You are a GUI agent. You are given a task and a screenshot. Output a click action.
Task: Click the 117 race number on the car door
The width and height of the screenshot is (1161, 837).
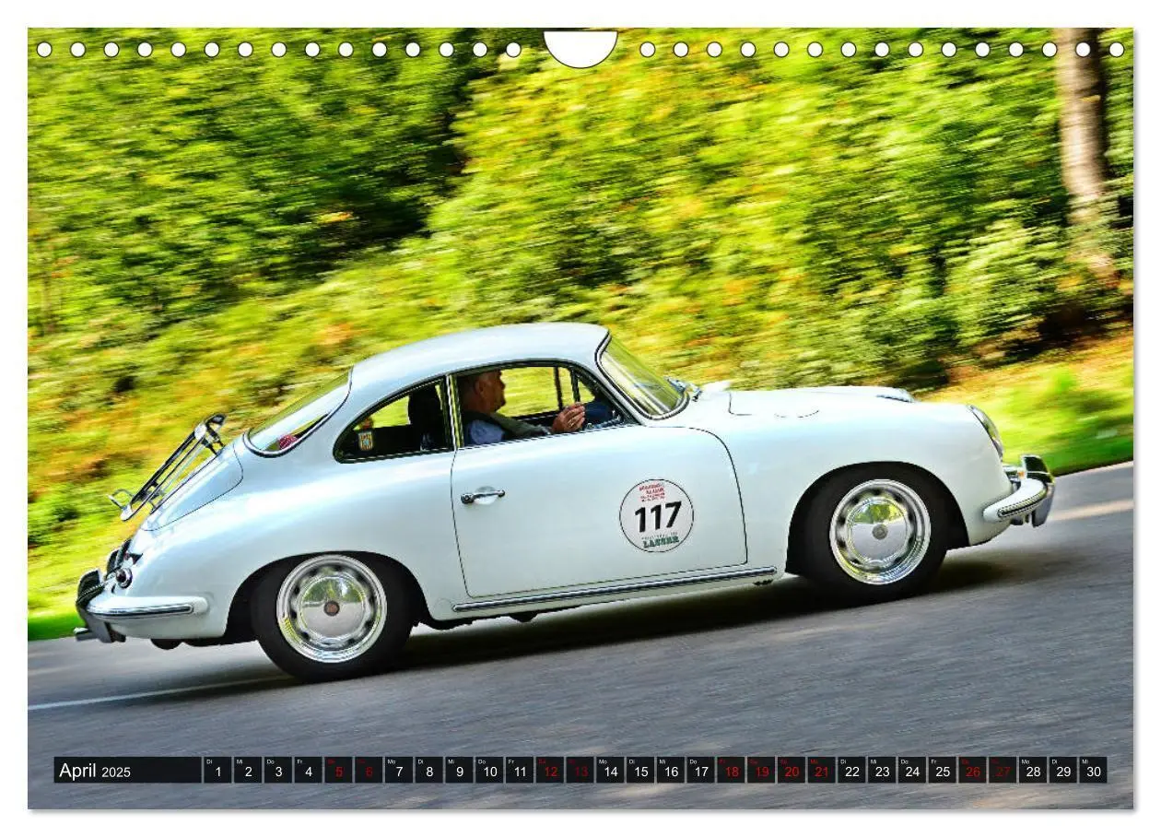(x=657, y=516)
